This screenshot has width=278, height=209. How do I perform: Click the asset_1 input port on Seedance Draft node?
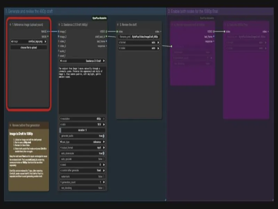coord(59,56)
